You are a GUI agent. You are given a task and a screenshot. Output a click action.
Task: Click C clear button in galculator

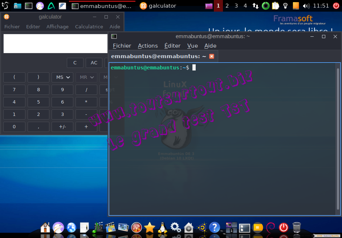coord(75,62)
